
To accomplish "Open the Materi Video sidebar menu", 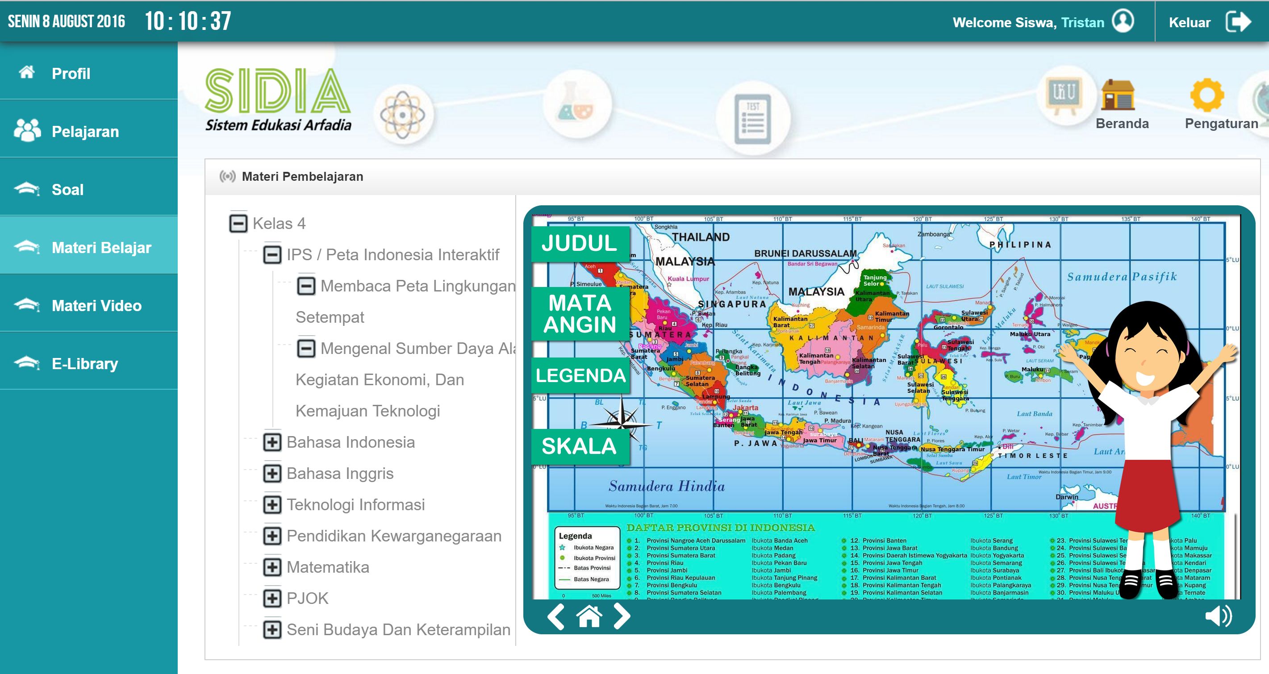I will pos(89,305).
